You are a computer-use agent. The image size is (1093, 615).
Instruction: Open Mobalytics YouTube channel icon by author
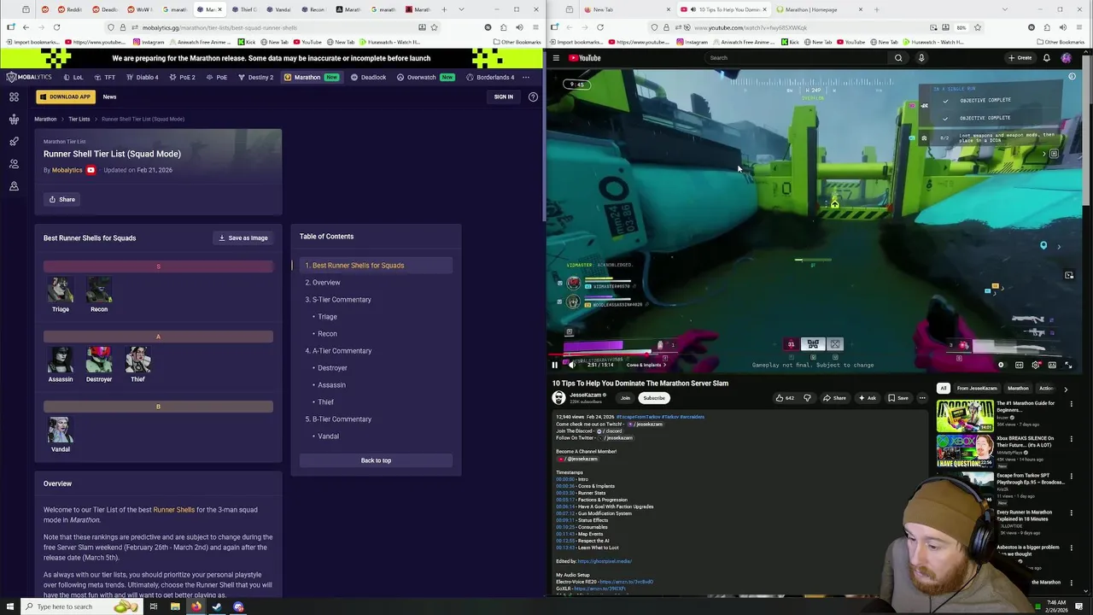91,170
